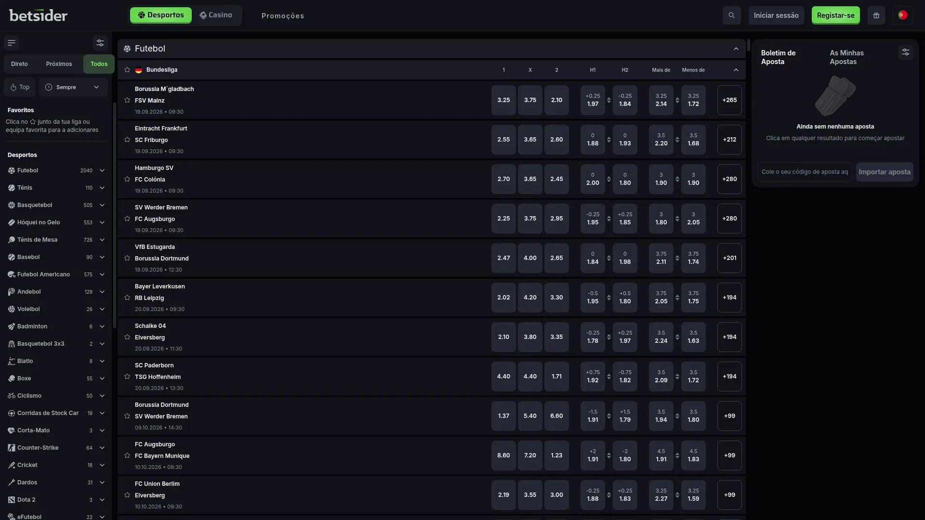Expand Futebol chevron in sidebar
Viewport: 925px width, 520px height.
click(x=102, y=170)
